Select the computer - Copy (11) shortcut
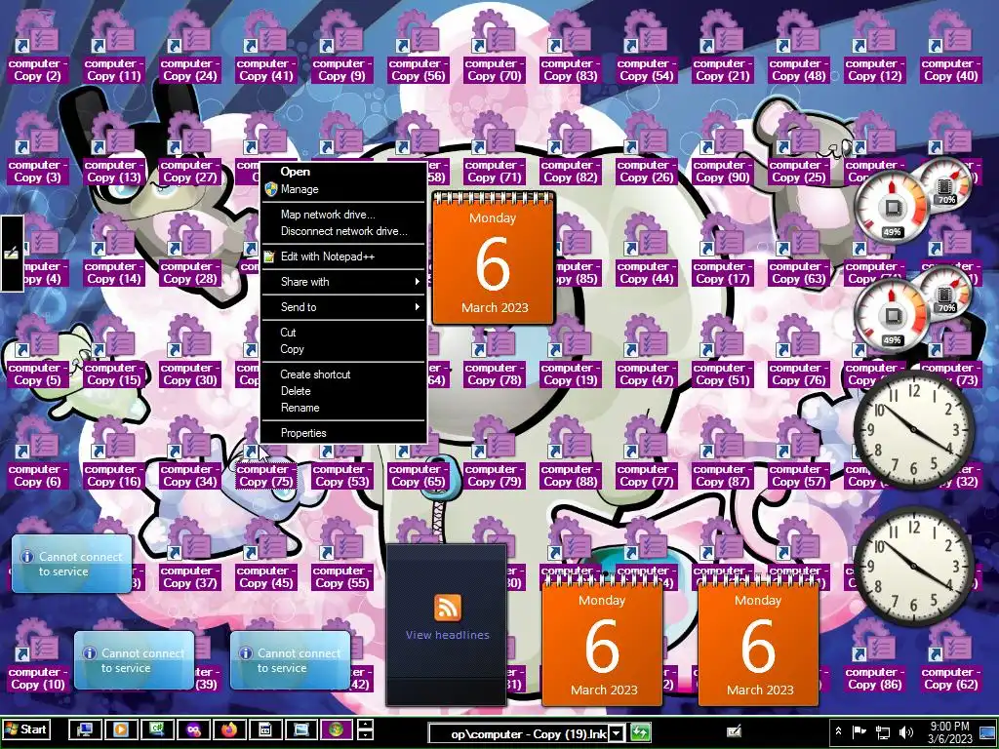This screenshot has height=749, width=999. [x=111, y=48]
